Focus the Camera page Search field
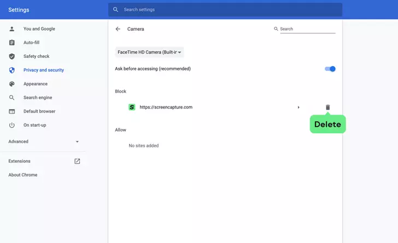 coord(308,29)
